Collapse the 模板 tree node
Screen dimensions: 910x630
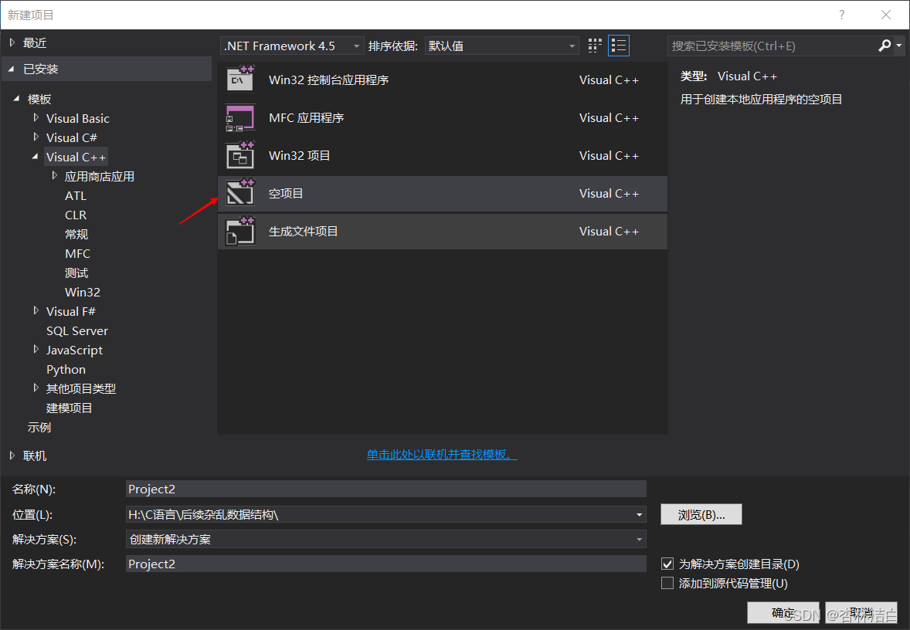(16, 99)
